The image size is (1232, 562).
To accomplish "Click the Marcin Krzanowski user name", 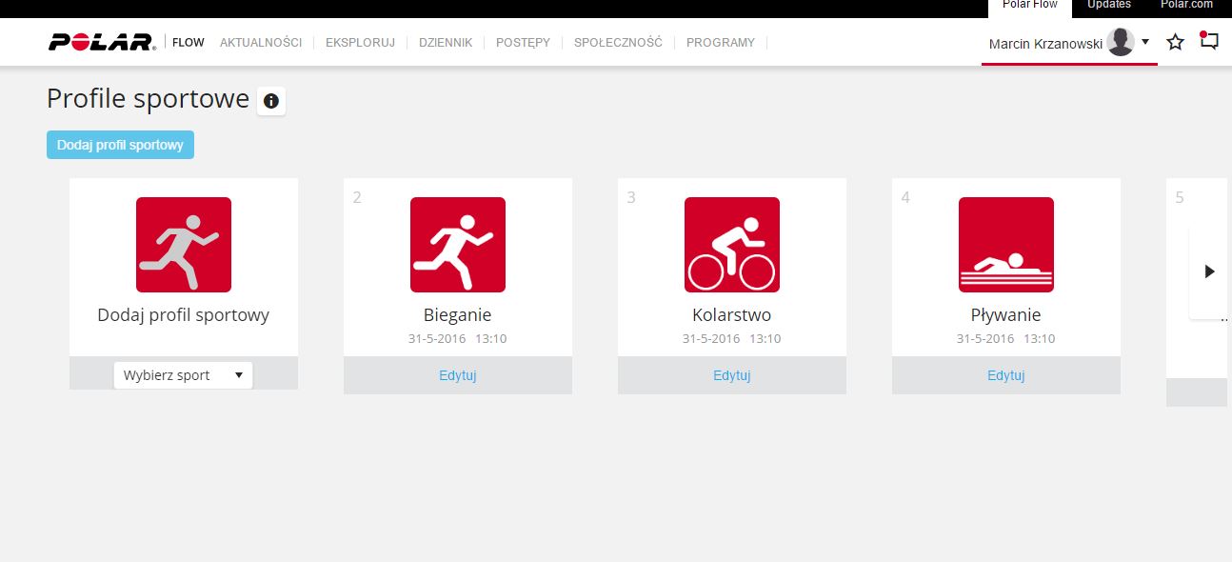I will point(1045,44).
